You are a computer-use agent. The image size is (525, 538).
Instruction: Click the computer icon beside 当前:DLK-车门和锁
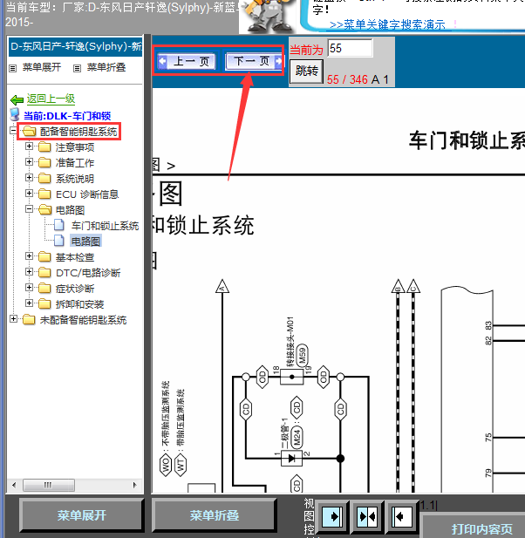[x=15, y=114]
